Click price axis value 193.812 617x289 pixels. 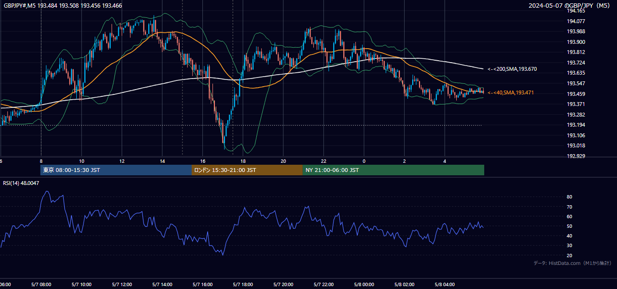pyautogui.click(x=575, y=53)
